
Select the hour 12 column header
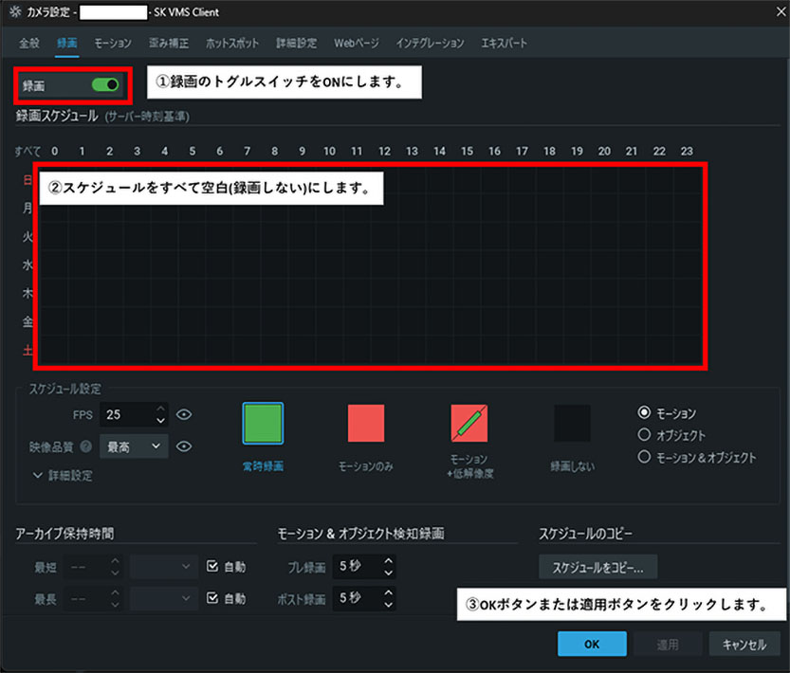(x=384, y=151)
